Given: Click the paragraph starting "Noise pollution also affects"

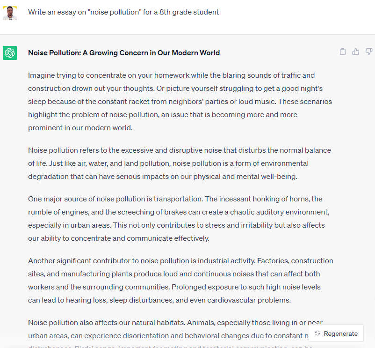Looking at the screenshot, I should coord(168,329).
